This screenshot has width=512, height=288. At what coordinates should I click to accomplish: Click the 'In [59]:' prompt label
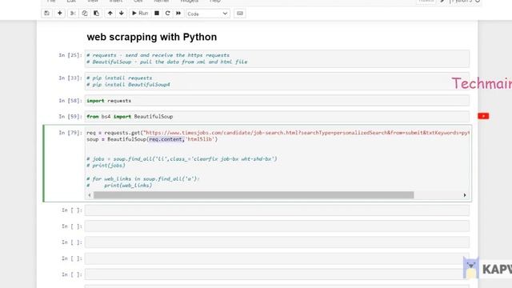click(70, 116)
